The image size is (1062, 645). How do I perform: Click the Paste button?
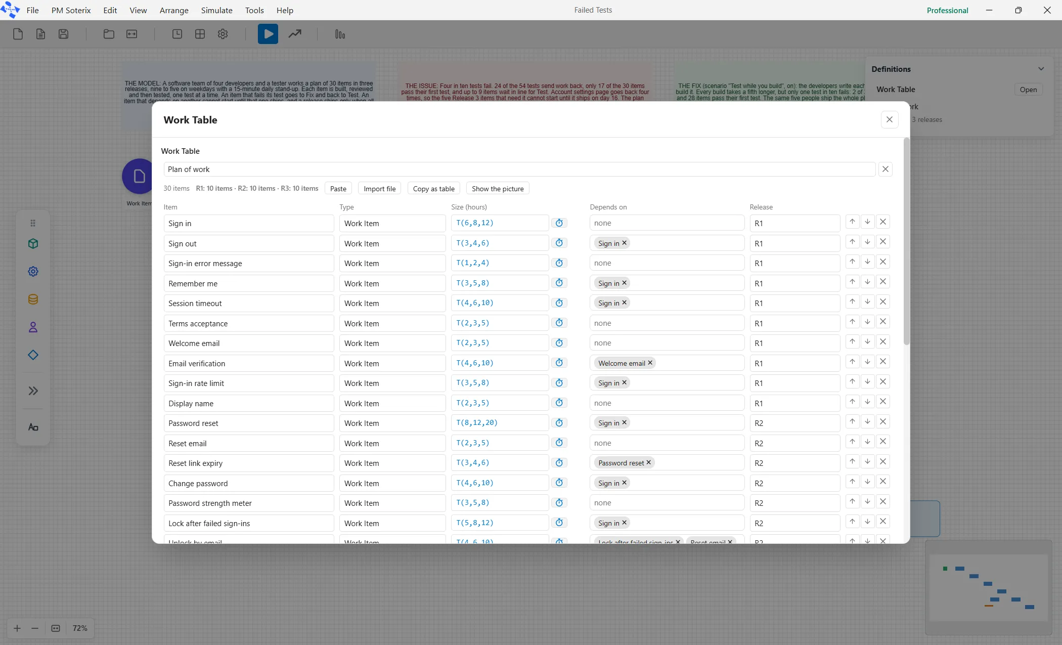tap(338, 189)
